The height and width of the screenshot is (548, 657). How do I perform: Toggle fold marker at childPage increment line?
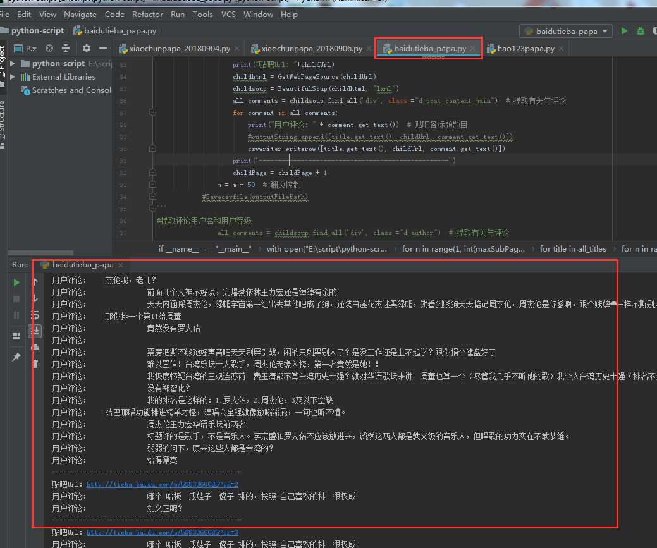pyautogui.click(x=152, y=172)
